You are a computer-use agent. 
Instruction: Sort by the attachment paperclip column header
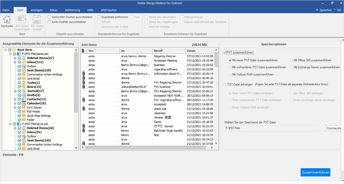pos(83,51)
